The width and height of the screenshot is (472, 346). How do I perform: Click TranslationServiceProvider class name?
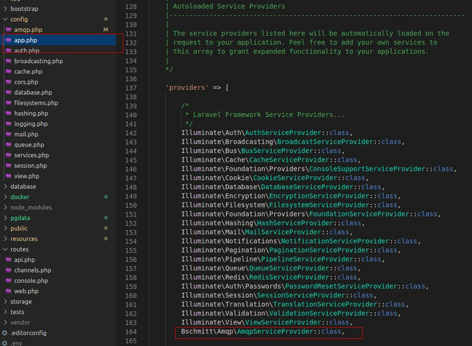pos(325,304)
